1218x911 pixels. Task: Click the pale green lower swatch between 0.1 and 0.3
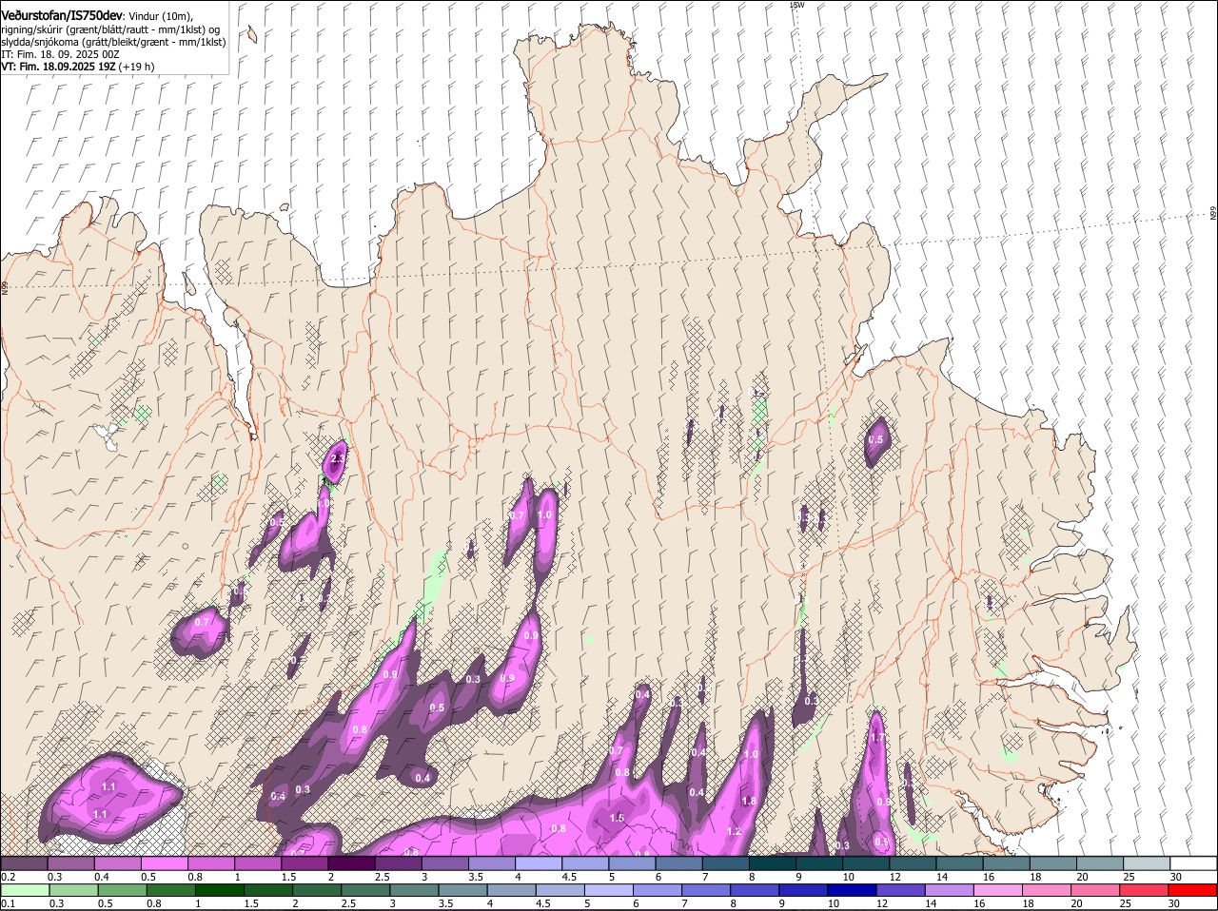pyautogui.click(x=24, y=890)
